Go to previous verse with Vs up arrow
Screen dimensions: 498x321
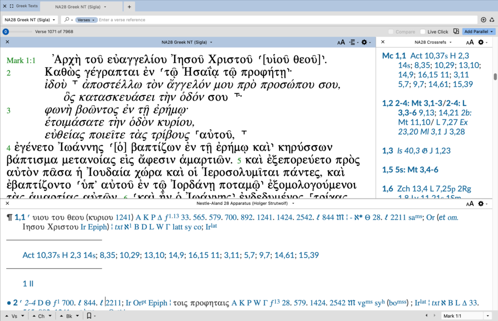7,316
